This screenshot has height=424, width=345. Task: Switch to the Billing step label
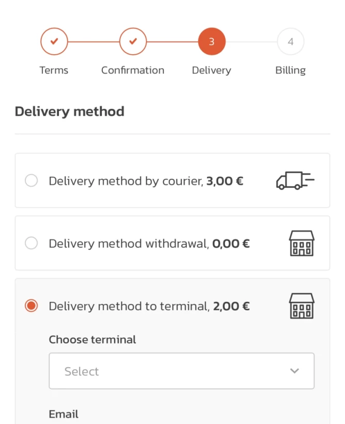click(x=290, y=70)
